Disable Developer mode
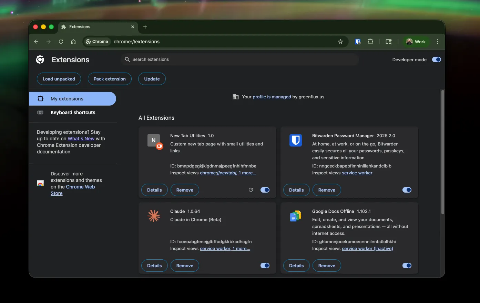The height and width of the screenshot is (303, 480). pyautogui.click(x=436, y=59)
